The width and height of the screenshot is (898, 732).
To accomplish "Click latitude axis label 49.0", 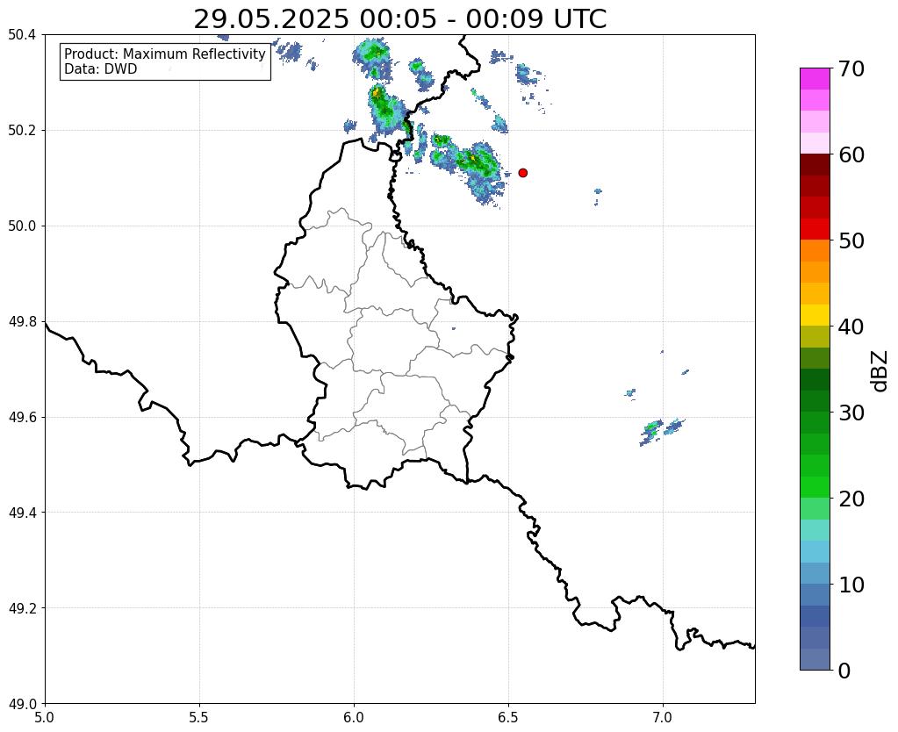I will coord(22,704).
